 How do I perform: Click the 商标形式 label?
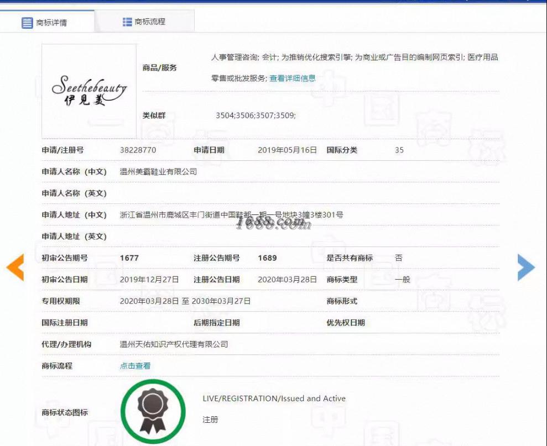point(342,301)
